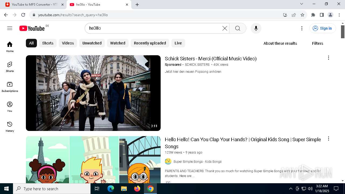This screenshot has height=194, width=345.
Task: Open view site information lock icon
Action: [x=34, y=15]
